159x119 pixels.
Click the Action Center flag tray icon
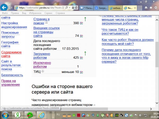pos(136,115)
